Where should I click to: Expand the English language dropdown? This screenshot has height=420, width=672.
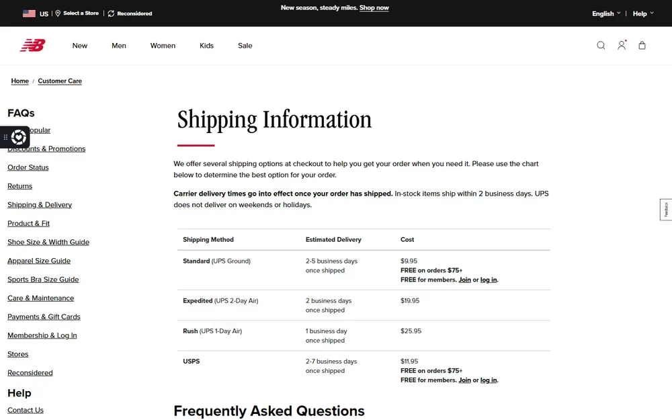click(606, 13)
